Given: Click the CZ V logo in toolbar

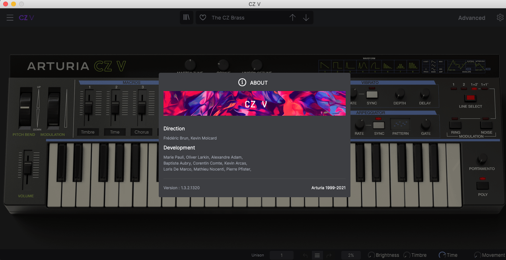Looking at the screenshot, I should click(26, 17).
